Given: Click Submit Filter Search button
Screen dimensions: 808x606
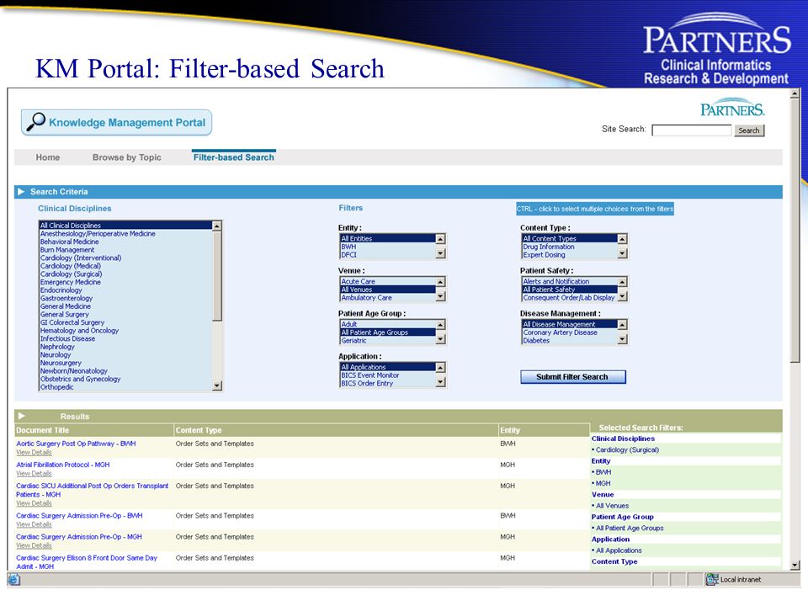Looking at the screenshot, I should pyautogui.click(x=572, y=377).
